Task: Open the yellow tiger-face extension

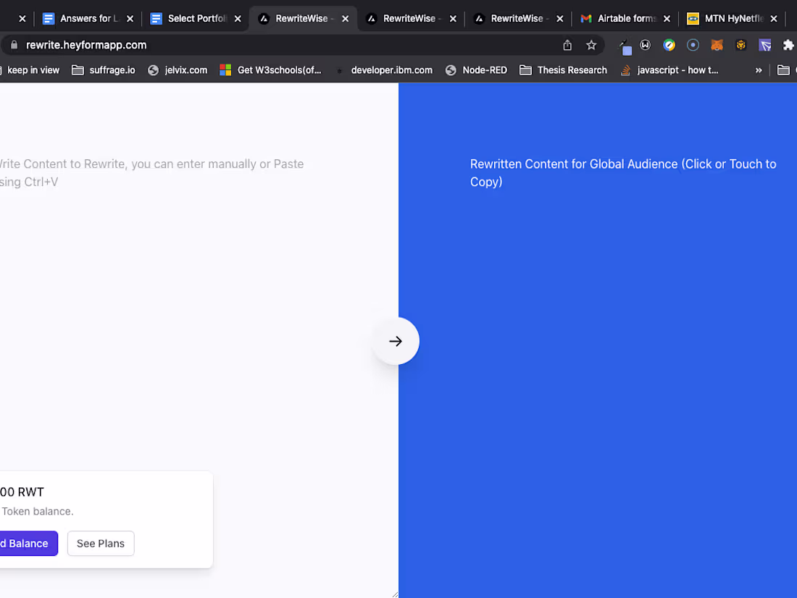Action: tap(740, 45)
